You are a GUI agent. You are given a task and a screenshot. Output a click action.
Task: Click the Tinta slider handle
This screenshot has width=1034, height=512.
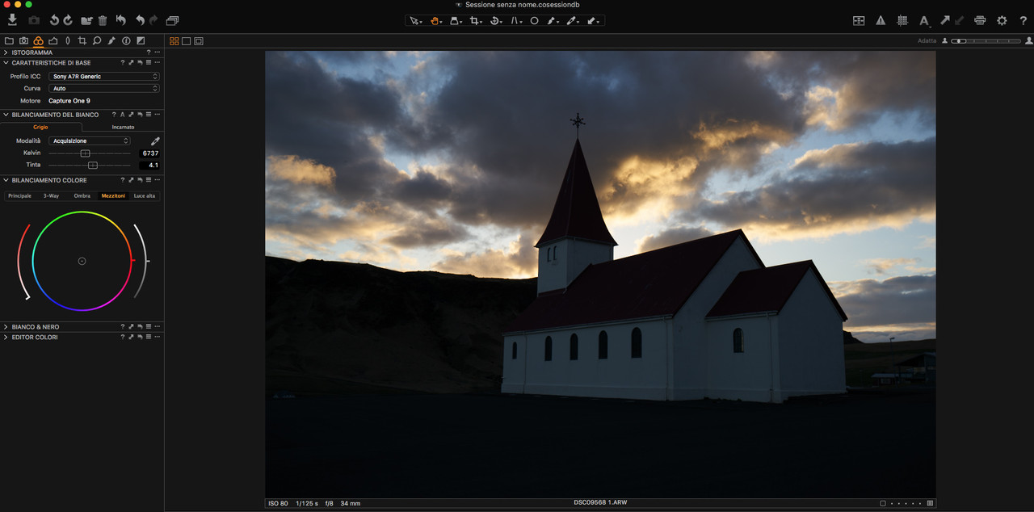(93, 165)
